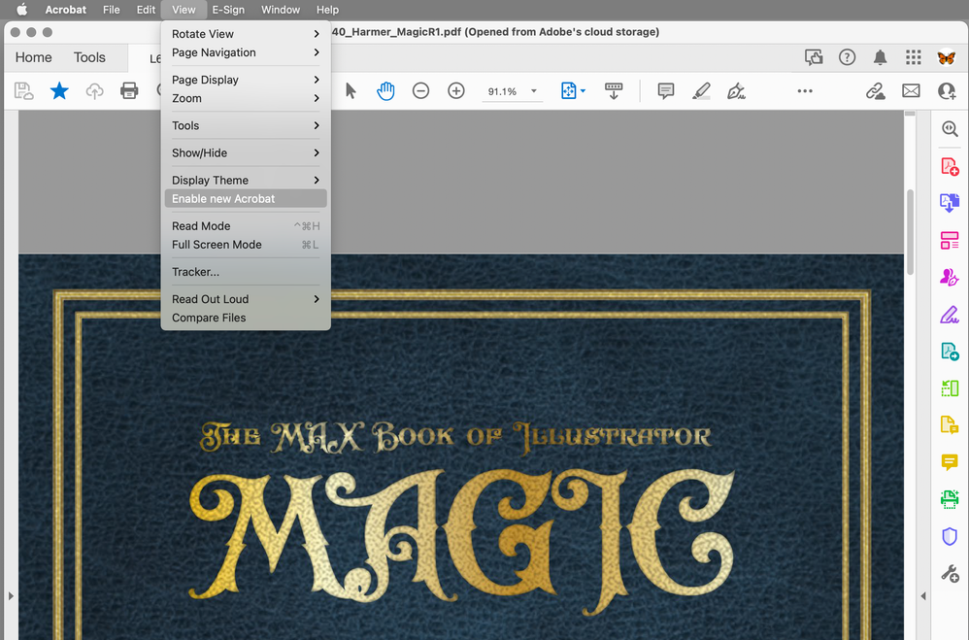Open Export PDF tool in right pane
The height and width of the screenshot is (640, 969).
point(950,203)
